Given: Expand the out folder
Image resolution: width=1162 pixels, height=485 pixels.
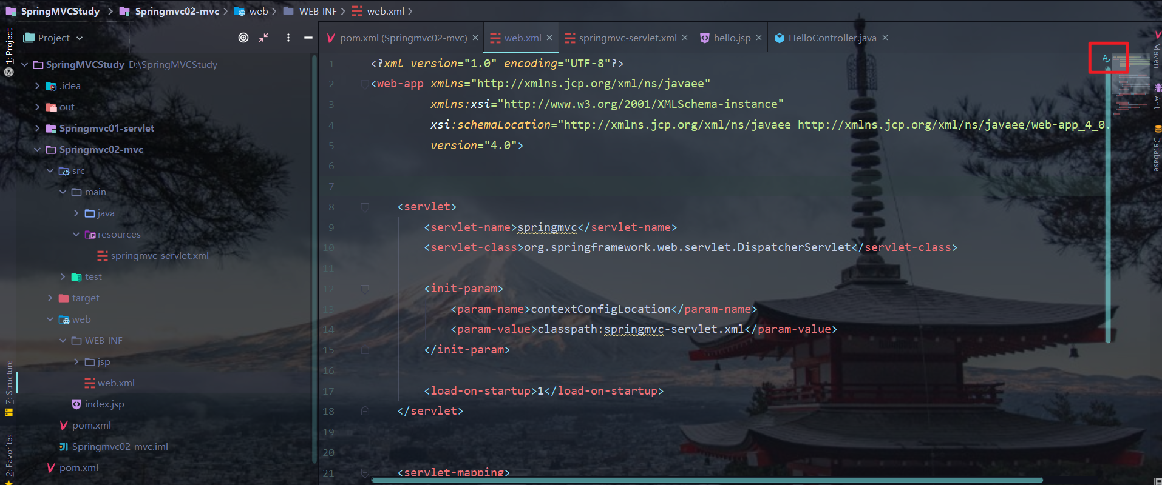Looking at the screenshot, I should point(38,107).
